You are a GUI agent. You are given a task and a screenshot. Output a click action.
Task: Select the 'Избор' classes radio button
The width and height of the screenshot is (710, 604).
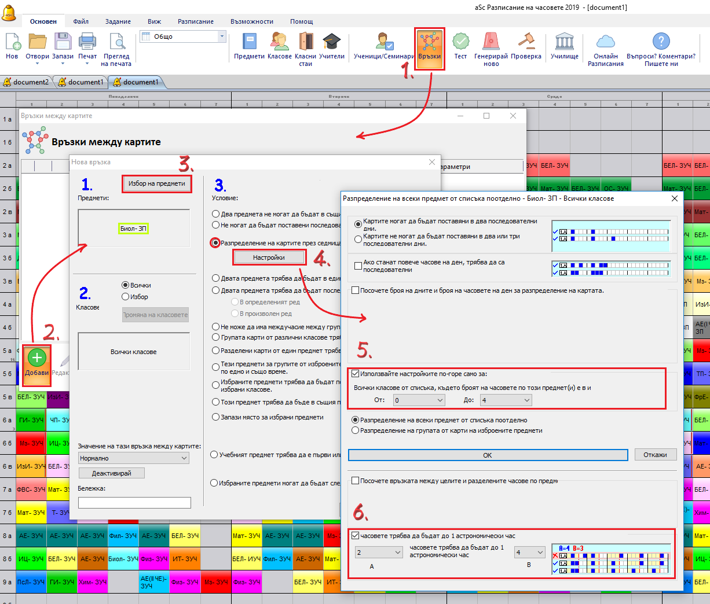[125, 297]
